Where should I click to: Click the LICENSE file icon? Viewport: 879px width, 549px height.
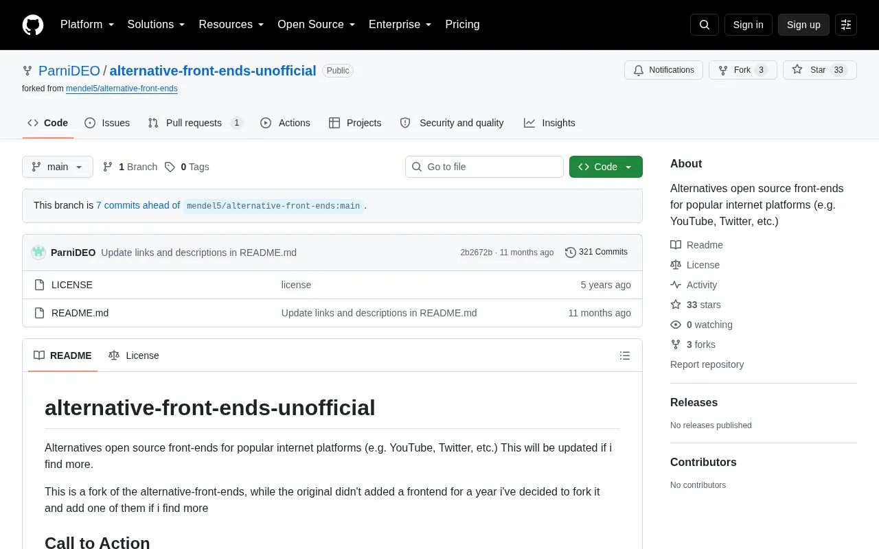pyautogui.click(x=39, y=285)
